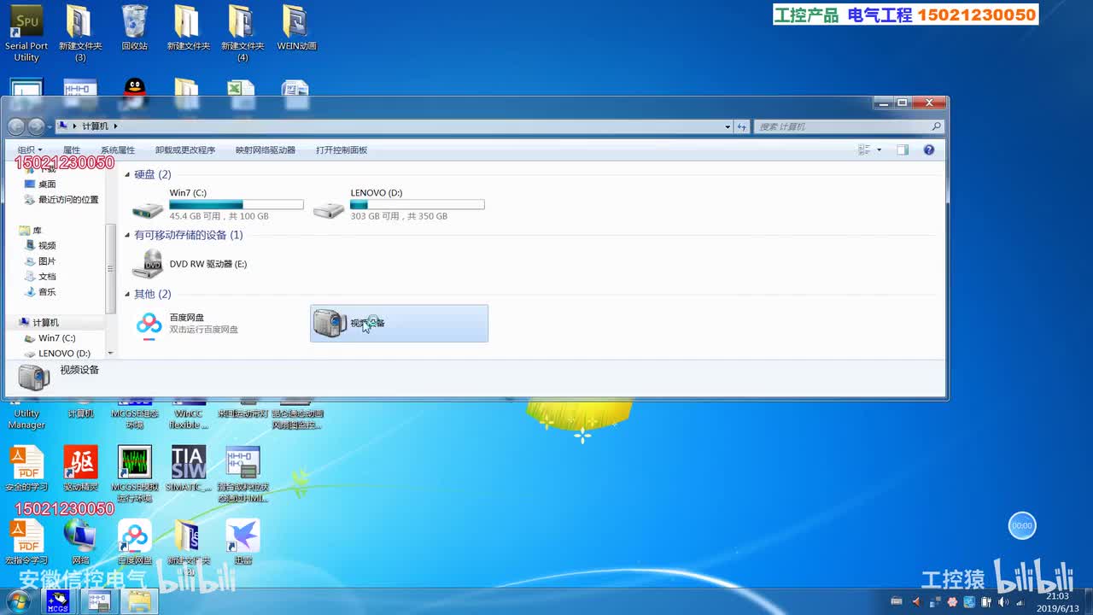The image size is (1093, 615).
Task: Open the 安全的学习 PDF file on desktop
Action: click(26, 469)
